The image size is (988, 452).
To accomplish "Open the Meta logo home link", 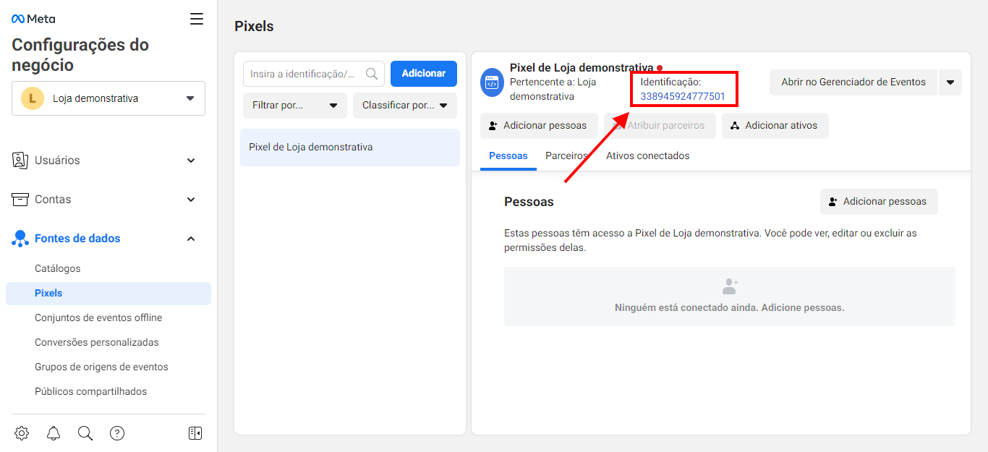I will (33, 19).
